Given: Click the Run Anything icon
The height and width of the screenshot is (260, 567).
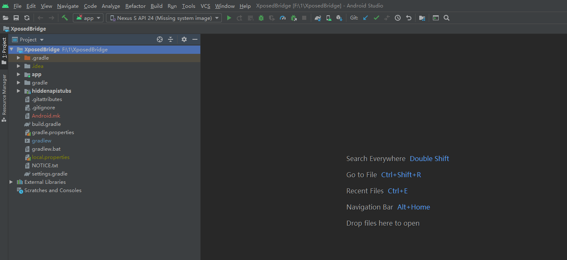Looking at the screenshot, I should [436, 18].
